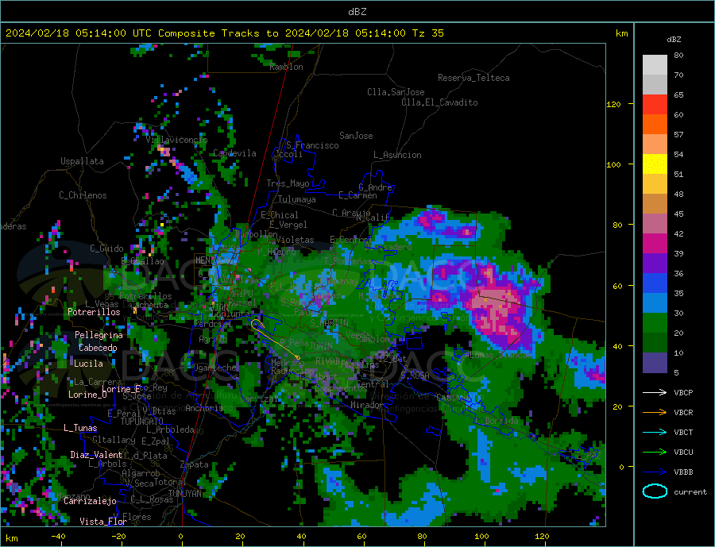Viewport: 715px width, 547px height.
Task: Click the Ramblon label at top of map
Action: [x=286, y=67]
